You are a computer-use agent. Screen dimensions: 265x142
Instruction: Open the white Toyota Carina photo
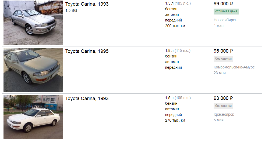[33, 117]
